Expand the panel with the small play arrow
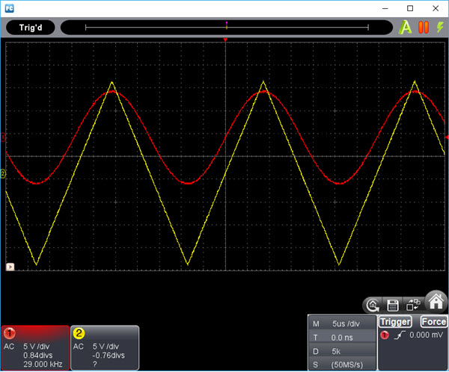 click(x=10, y=267)
